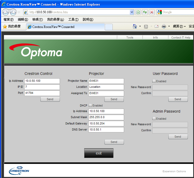Expand the Print dropdown arrow
This screenshot has height=178, width=194.
click(169, 26)
